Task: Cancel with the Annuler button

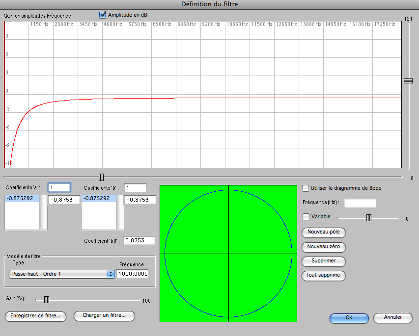Action: tap(393, 317)
